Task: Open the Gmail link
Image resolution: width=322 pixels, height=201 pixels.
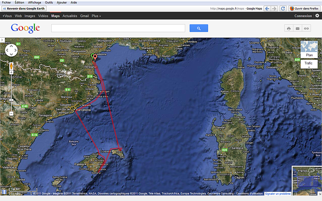Action: 84,16
